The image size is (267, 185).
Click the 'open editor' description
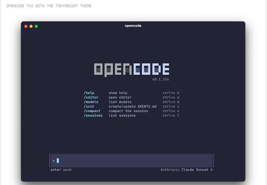[x=120, y=97]
